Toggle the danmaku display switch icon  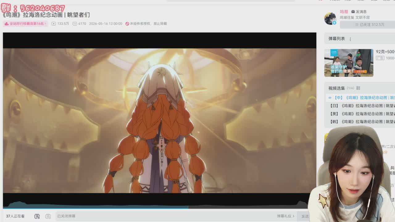tap(37, 216)
